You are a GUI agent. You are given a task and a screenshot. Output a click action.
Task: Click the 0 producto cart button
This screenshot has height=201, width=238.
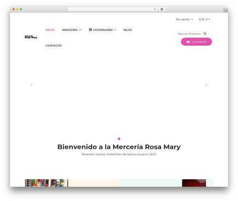197,42
